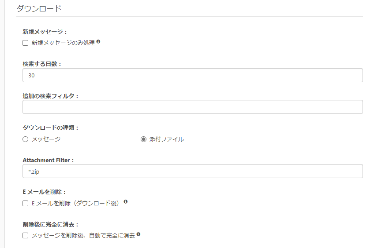The height and width of the screenshot is (248, 374).
Task: Click the 検索する日数： label
Action: tap(42, 64)
